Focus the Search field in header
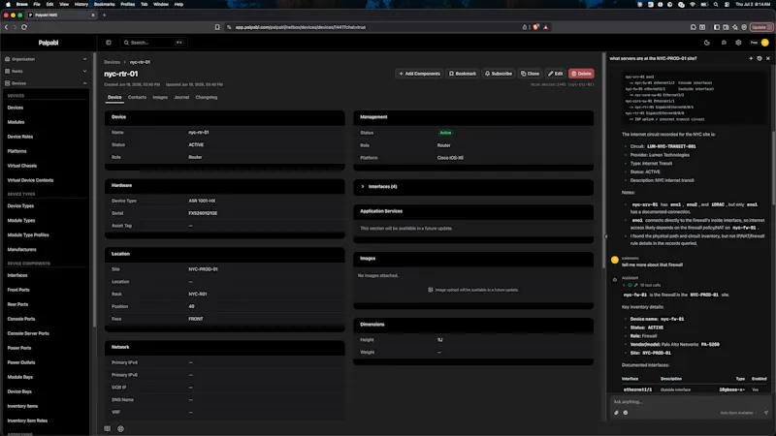The image size is (776, 436). coord(153,43)
